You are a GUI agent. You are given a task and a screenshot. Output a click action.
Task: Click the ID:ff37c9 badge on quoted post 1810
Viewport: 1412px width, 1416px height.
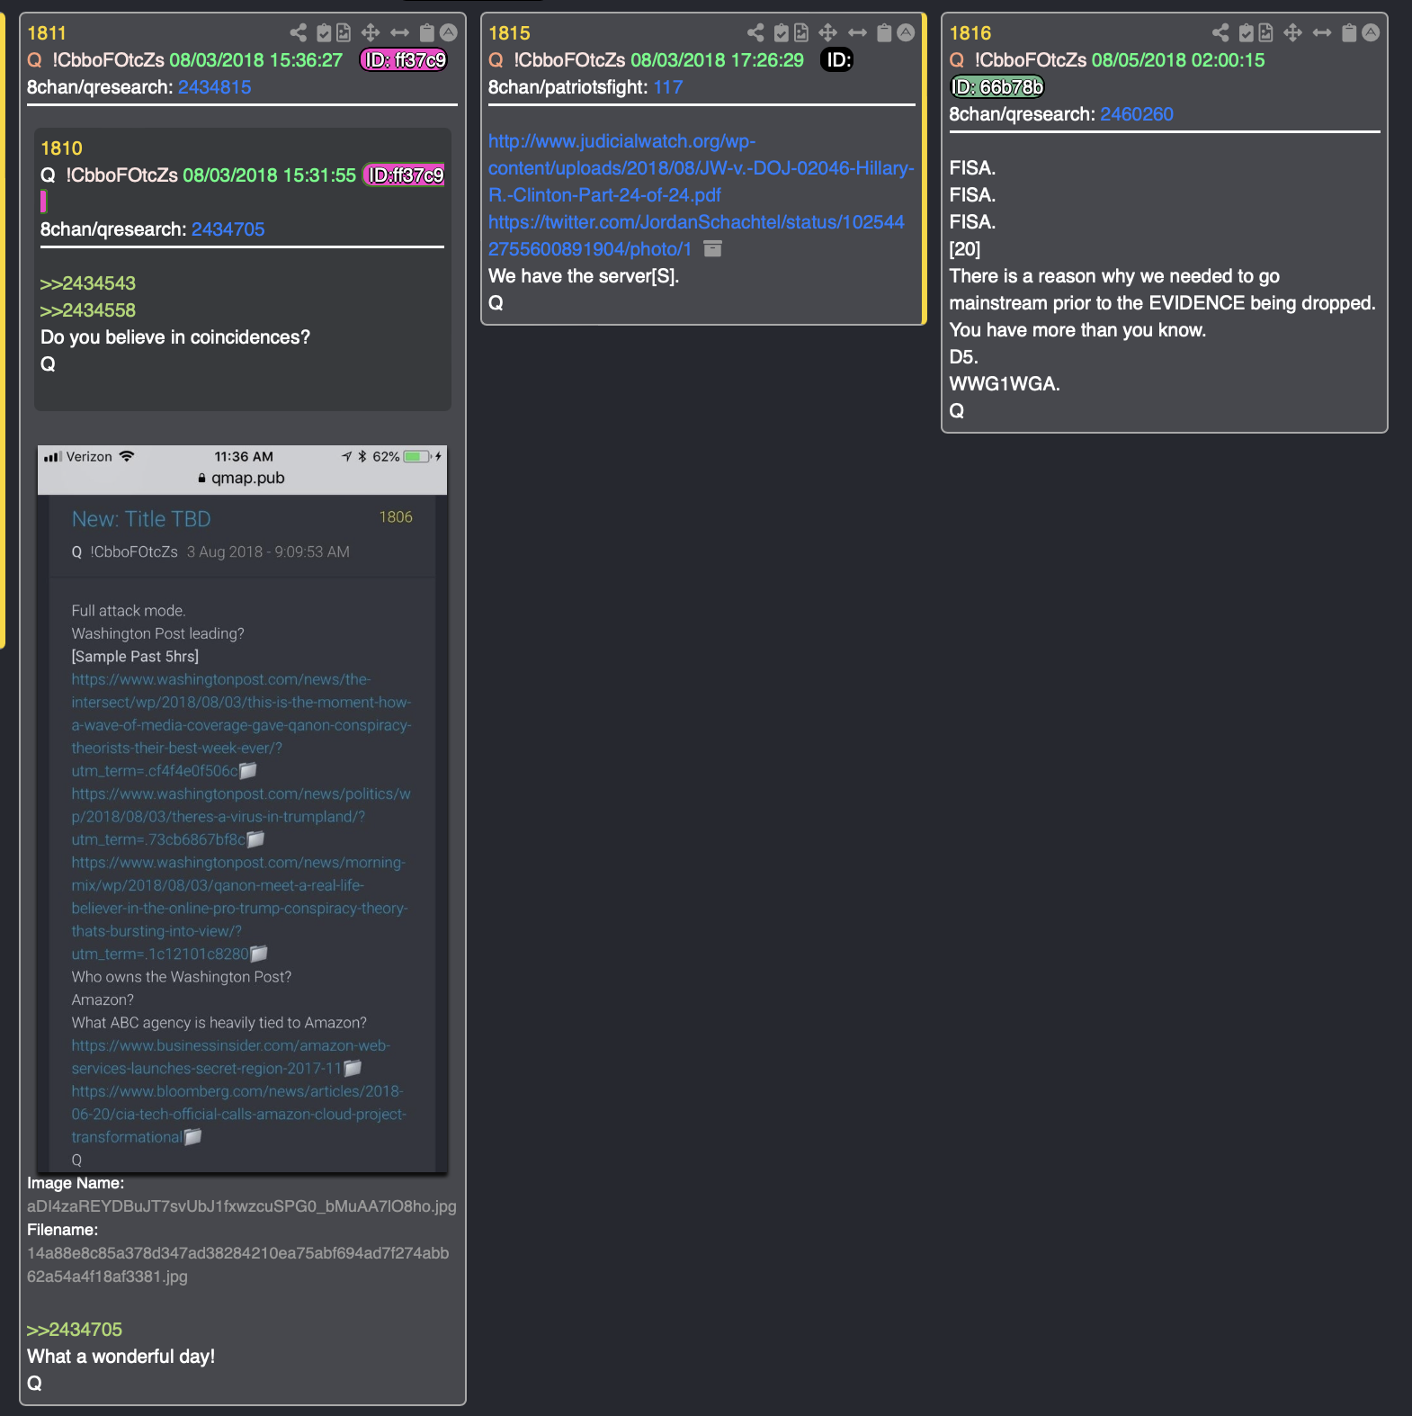[405, 175]
